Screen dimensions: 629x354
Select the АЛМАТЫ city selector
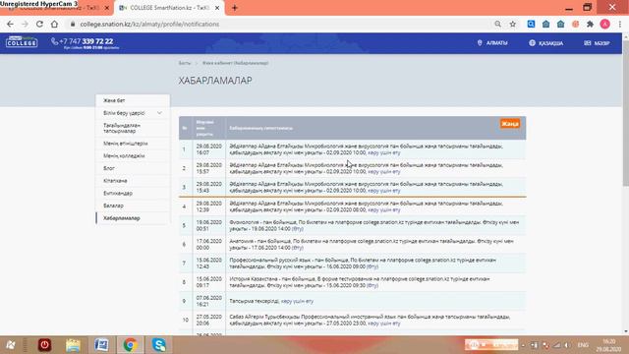point(492,43)
